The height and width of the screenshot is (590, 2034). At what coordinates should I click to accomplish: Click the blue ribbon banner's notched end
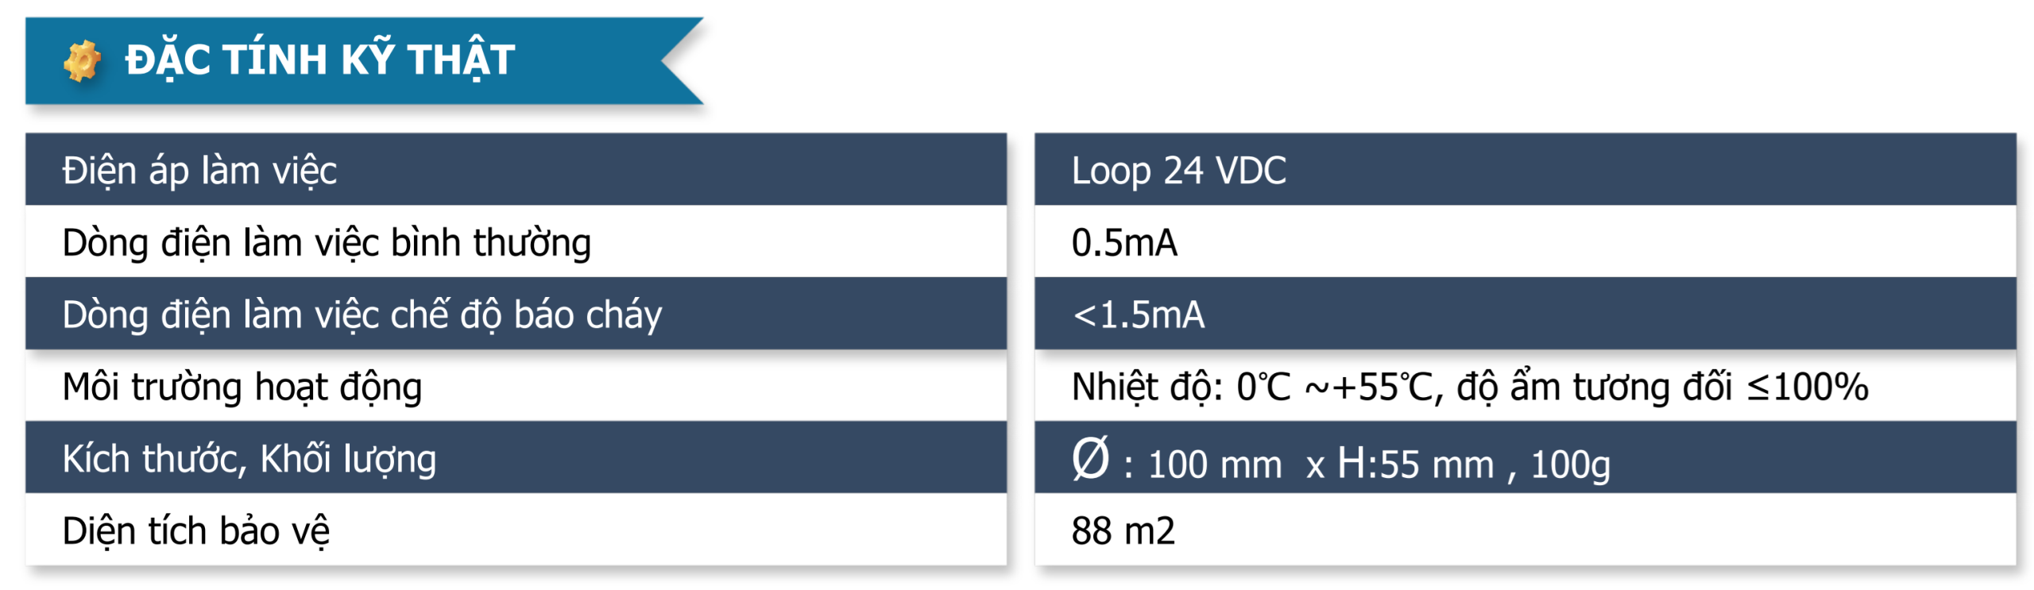point(682,61)
